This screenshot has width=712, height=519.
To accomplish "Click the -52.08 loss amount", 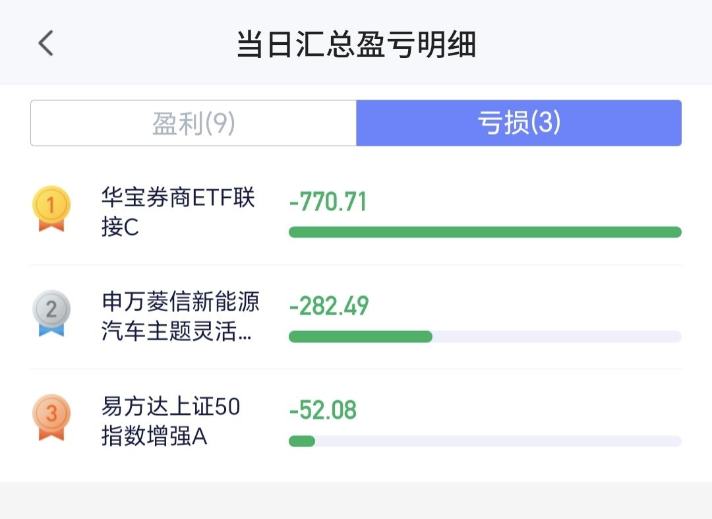I will (323, 410).
